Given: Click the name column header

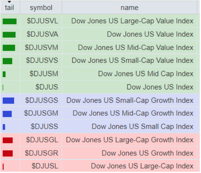Looking at the screenshot, I should (129, 8).
